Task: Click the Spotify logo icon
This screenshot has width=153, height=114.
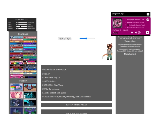Action: (x=148, y=20)
